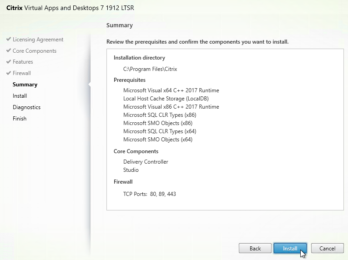This screenshot has height=260, width=348.
Task: Click Microsoft SMO Objects (x86)
Action: click(157, 123)
